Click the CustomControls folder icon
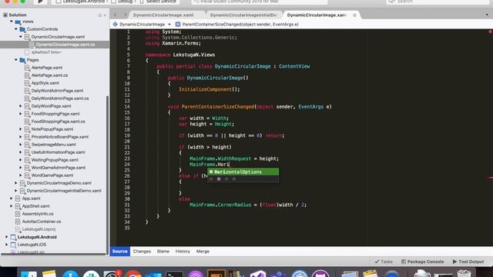 (22, 29)
